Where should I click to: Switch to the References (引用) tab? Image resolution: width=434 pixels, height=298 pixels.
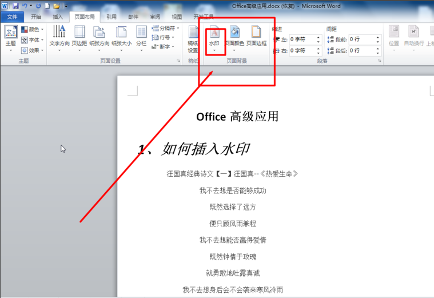pos(112,17)
